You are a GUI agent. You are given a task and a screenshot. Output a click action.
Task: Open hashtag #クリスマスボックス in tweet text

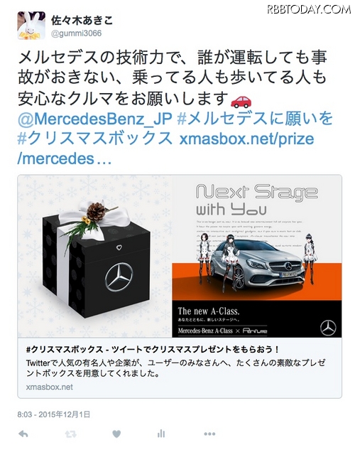[x=95, y=139]
